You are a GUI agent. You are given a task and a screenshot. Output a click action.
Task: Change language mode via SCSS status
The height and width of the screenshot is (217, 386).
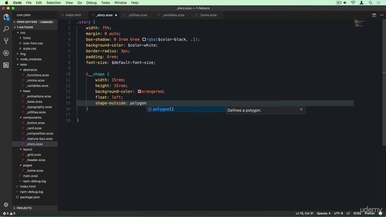click(357, 213)
